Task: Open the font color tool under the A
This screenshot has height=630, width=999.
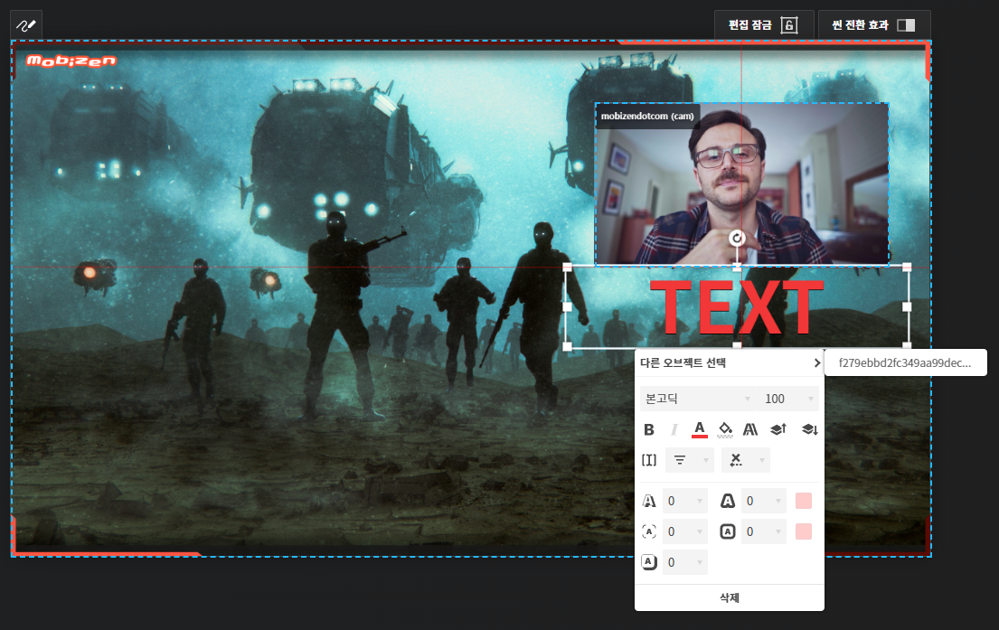Action: pos(699,429)
